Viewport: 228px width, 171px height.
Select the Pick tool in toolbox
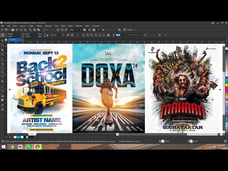coord(2,41)
